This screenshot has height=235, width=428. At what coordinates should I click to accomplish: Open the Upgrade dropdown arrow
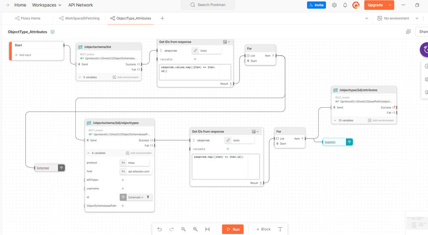390,5
